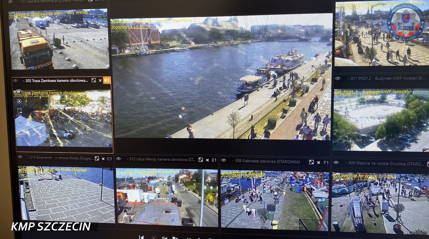The image size is (429, 239).
Task: Maximize the 308 Nabrzeże starówka camera tile
Action: point(311,162)
